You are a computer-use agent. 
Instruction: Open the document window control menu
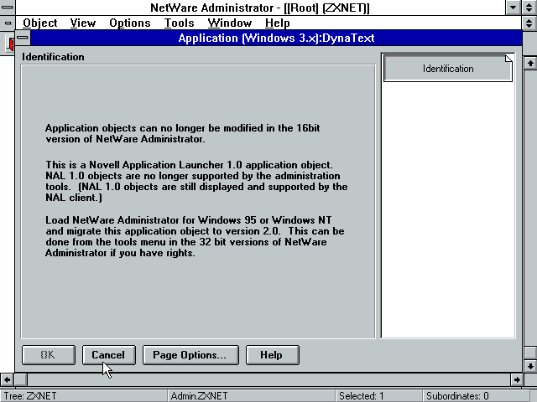click(x=8, y=23)
